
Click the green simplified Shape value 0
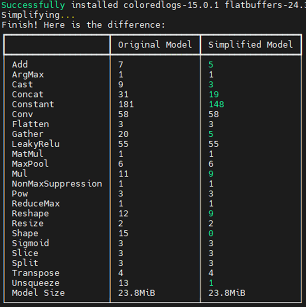[x=211, y=233]
